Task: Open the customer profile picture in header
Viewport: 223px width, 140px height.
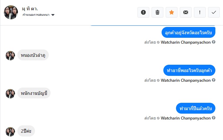Action: (11, 12)
